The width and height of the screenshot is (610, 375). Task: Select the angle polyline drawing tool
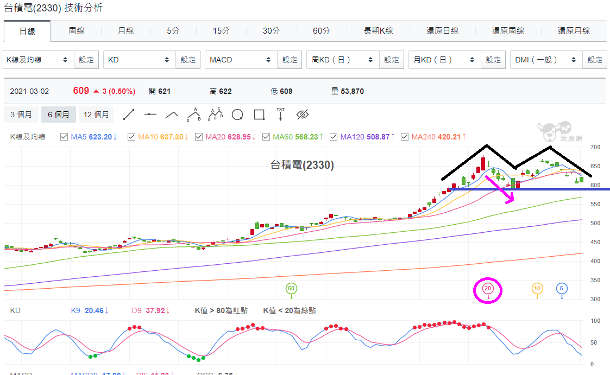click(x=172, y=115)
